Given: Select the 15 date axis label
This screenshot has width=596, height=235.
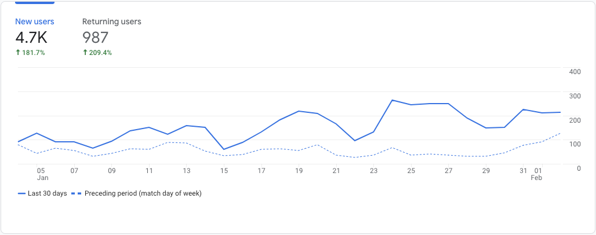Looking at the screenshot, I should 224,171.
